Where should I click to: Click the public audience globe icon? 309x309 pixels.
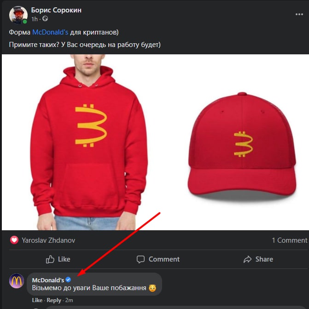click(45, 19)
